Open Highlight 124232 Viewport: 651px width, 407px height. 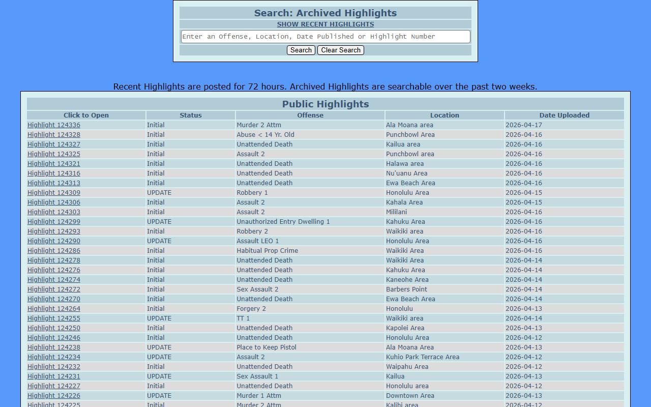coord(54,367)
